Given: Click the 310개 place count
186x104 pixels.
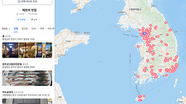Looking at the screenshot, I should pyautogui.click(x=20, y=14).
